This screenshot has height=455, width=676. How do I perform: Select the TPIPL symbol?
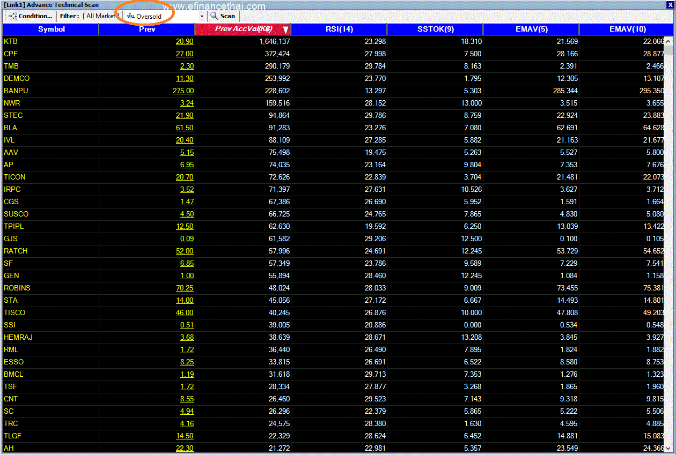14,226
